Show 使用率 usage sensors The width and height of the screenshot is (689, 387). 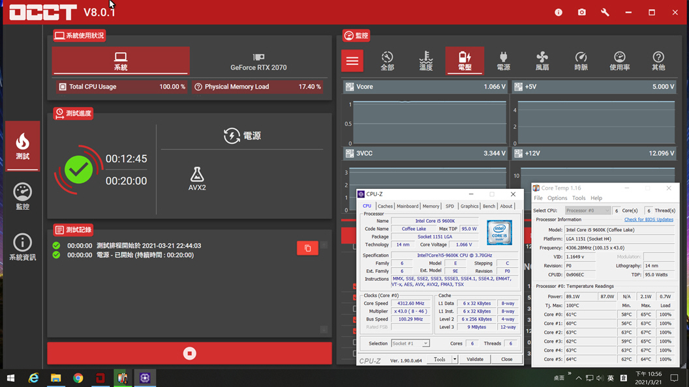(x=619, y=61)
